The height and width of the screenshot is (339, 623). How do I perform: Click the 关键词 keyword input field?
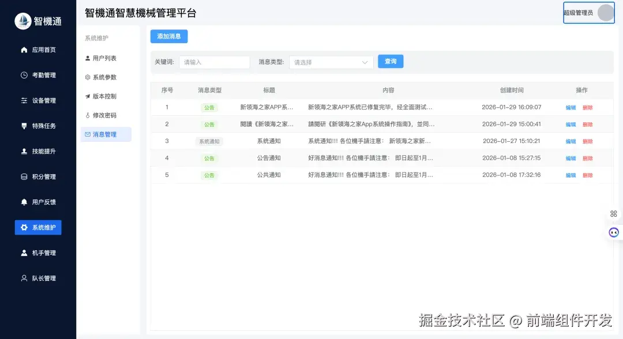point(214,61)
